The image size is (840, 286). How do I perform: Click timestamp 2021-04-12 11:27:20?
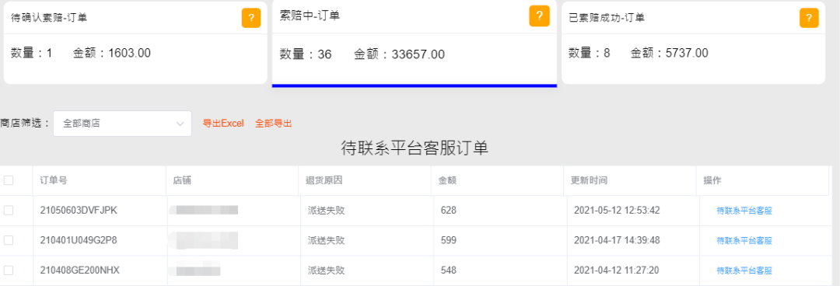click(x=616, y=270)
